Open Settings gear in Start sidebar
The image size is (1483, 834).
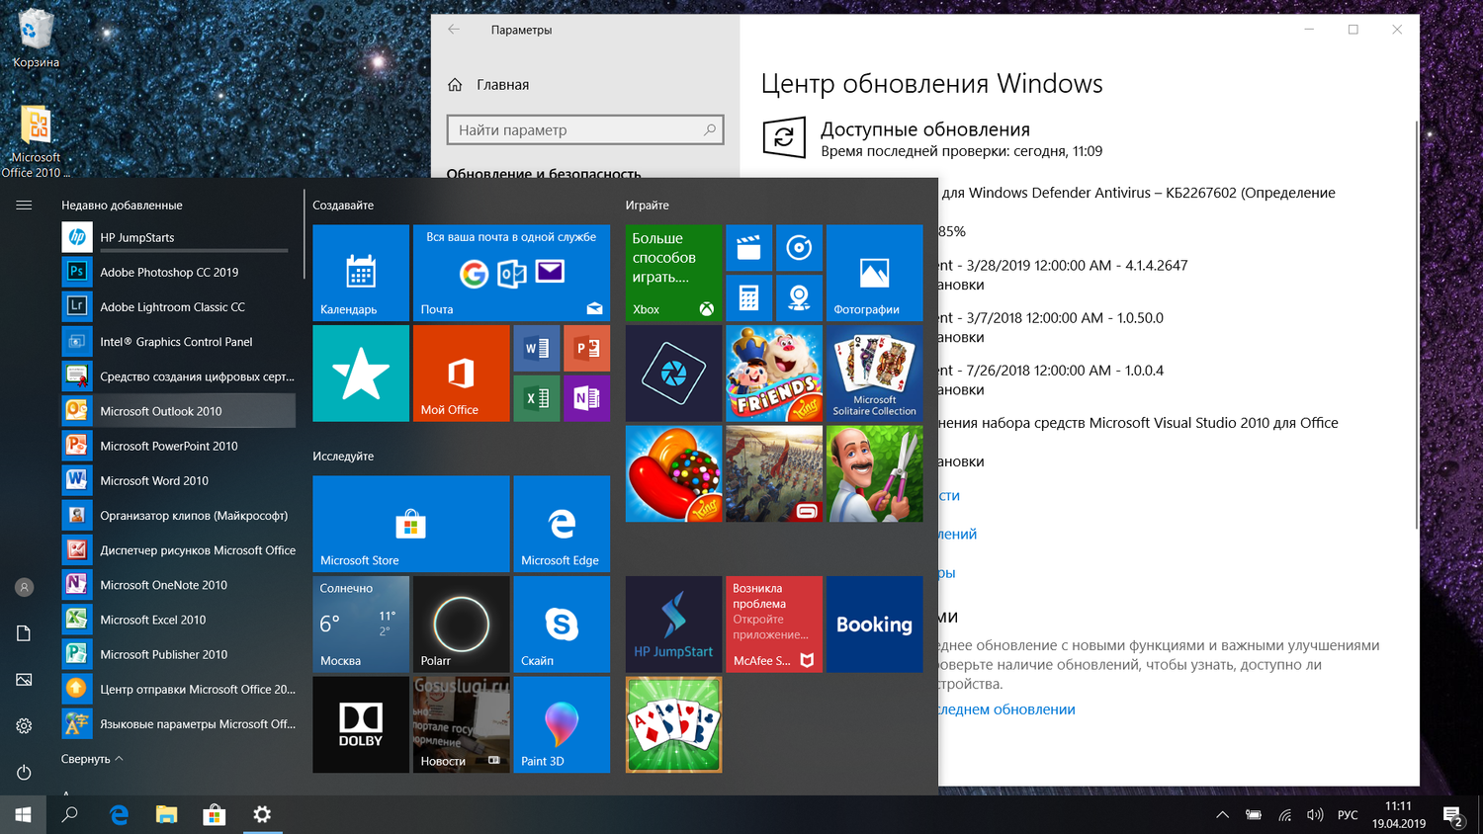[x=24, y=726]
